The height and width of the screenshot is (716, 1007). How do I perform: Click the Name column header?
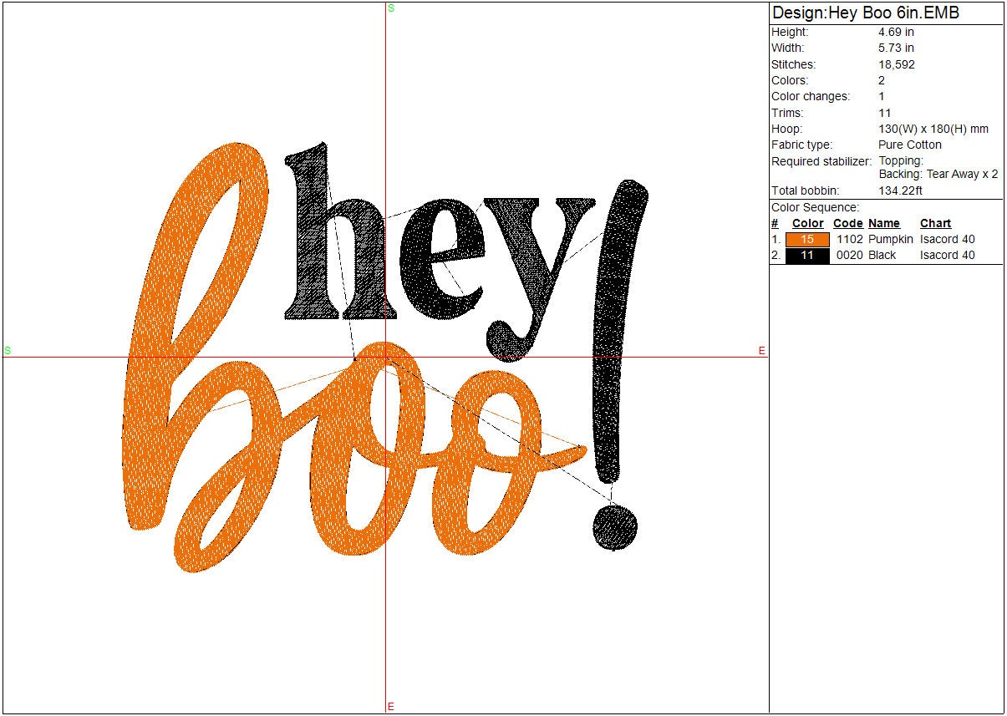(x=883, y=223)
